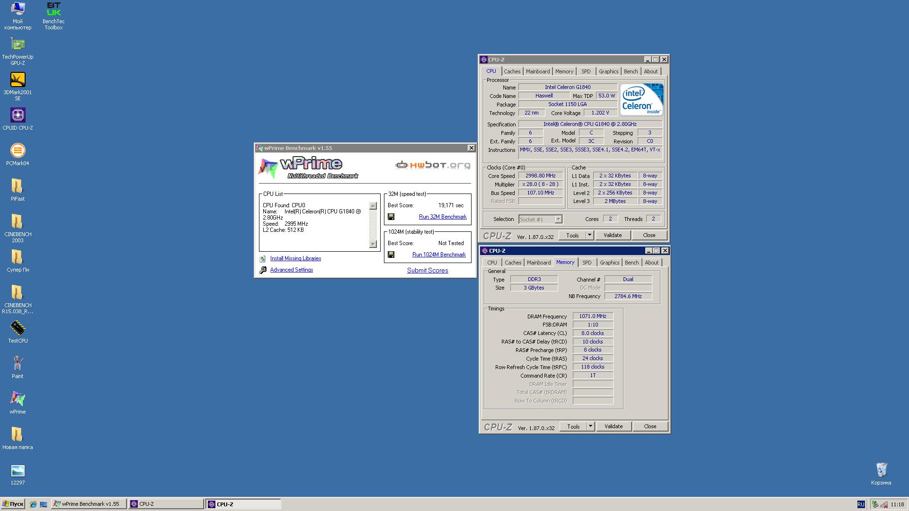
Task: Click Validate in bottom CPU-Z window
Action: pyautogui.click(x=614, y=426)
